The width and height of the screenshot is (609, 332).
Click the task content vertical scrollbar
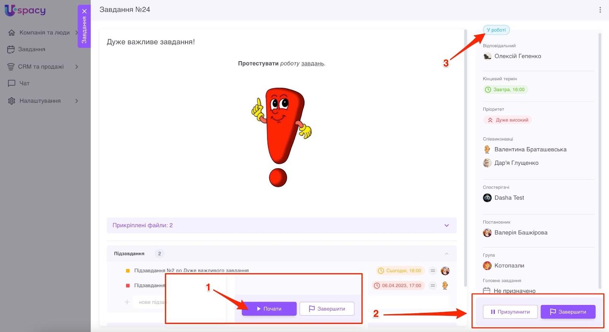[466, 158]
